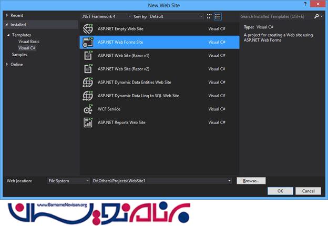Collapse the Templates tree node

(x=8, y=35)
